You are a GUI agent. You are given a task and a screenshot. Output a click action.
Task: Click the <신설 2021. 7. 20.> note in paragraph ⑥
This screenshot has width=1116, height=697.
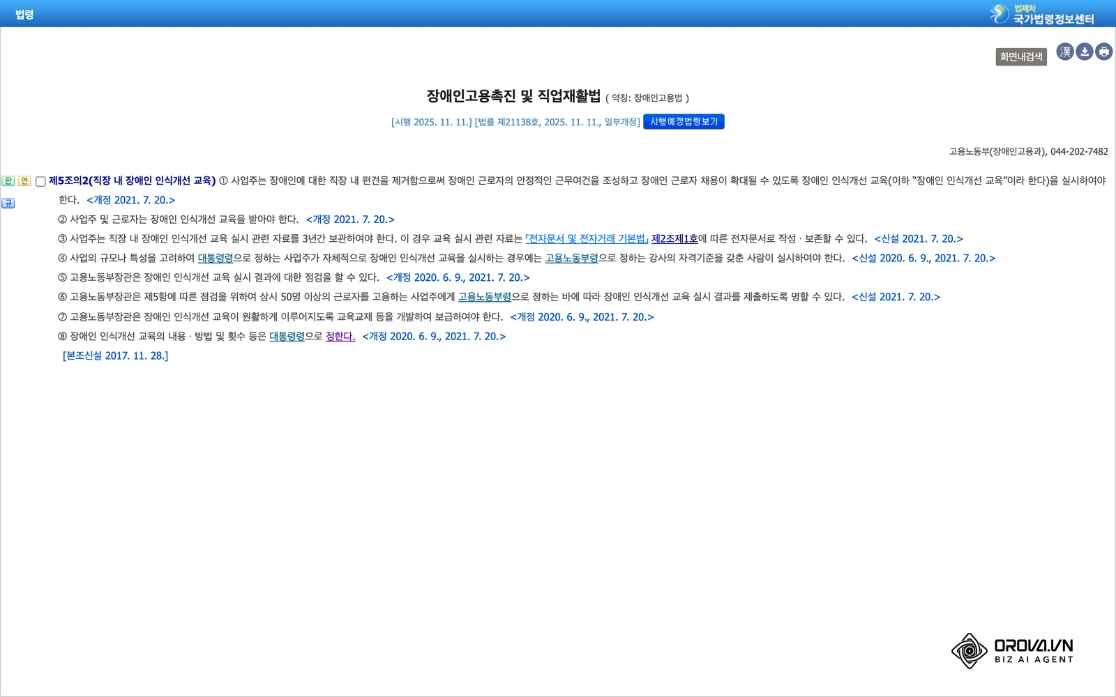tap(896, 297)
